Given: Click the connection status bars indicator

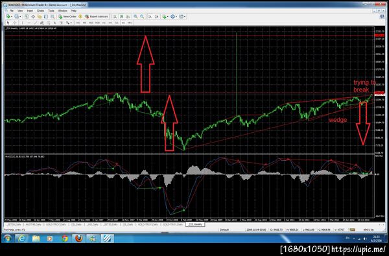Looking at the screenshot, I should [352, 229].
